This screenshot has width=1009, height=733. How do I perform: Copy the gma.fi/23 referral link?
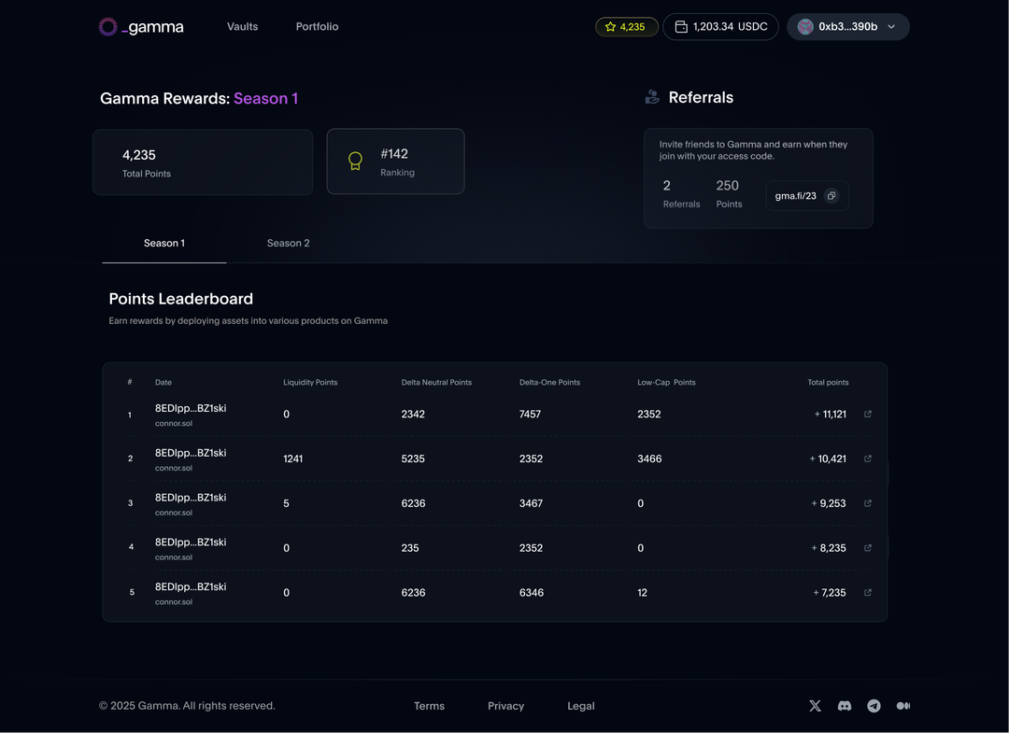point(831,196)
